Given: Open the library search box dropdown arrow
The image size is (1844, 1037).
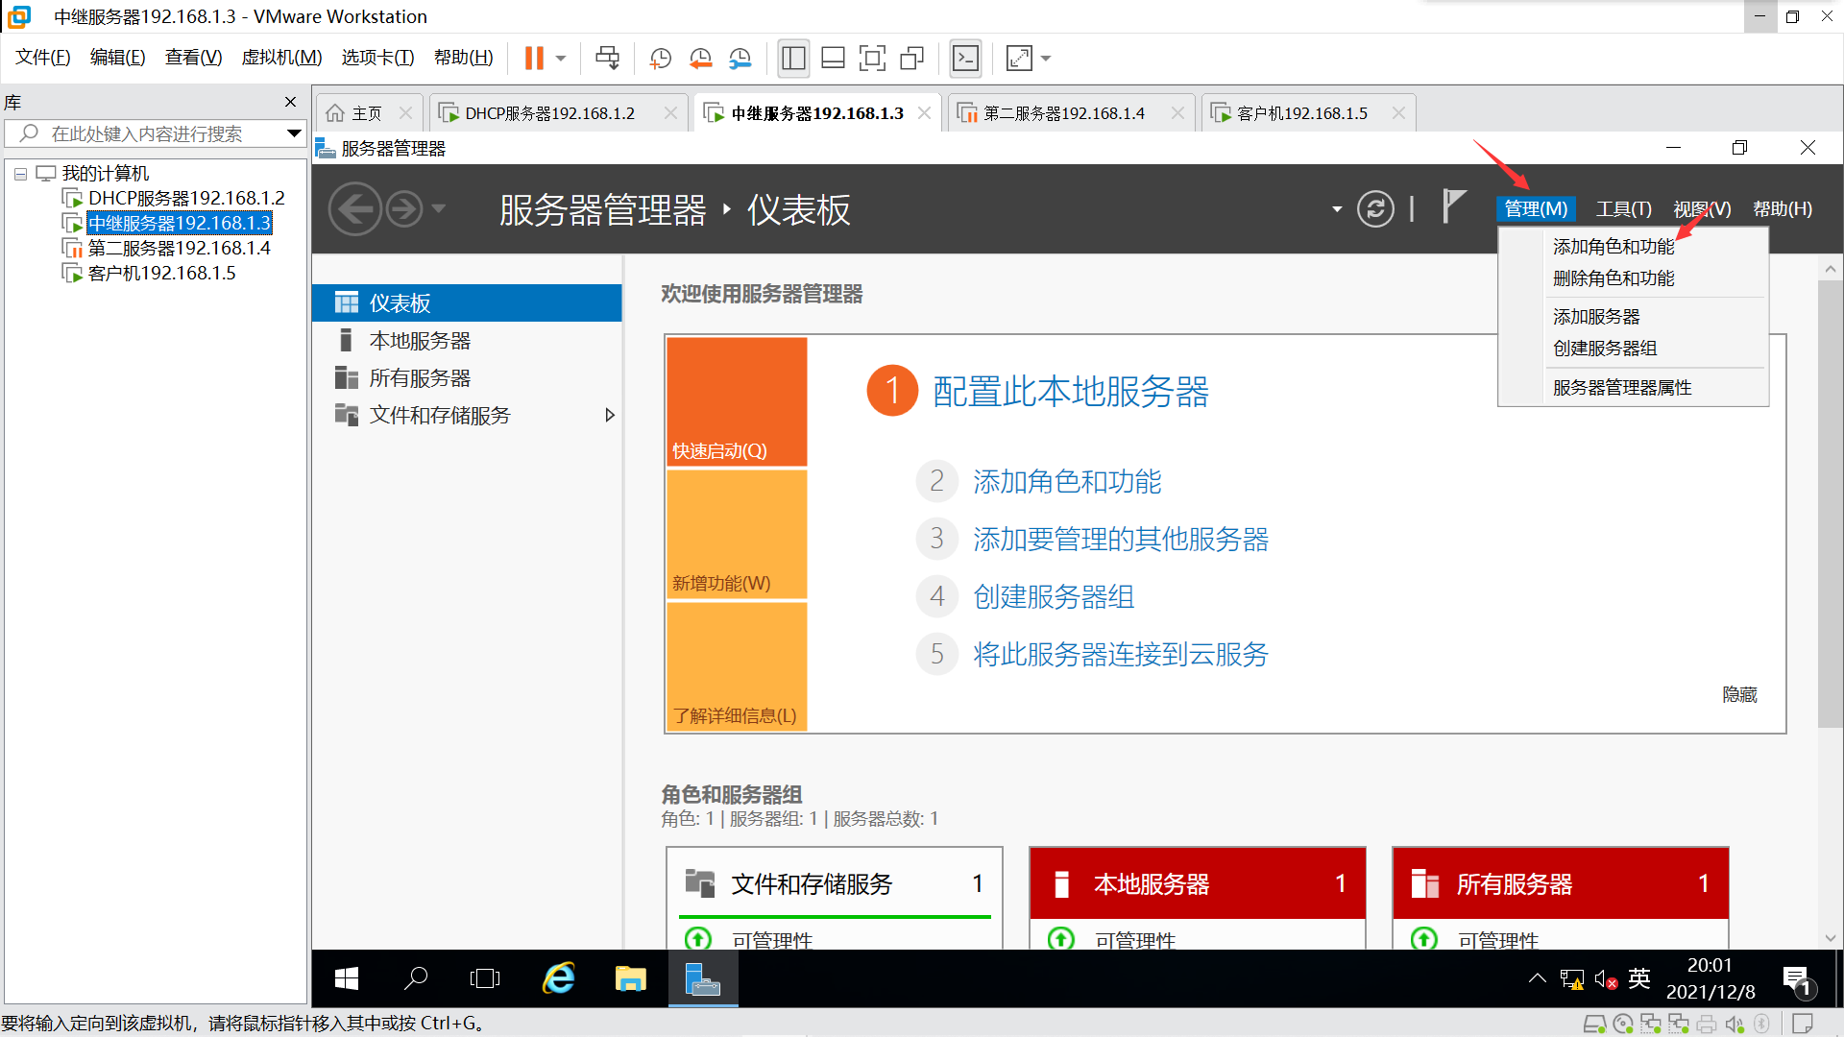Looking at the screenshot, I should 294,133.
